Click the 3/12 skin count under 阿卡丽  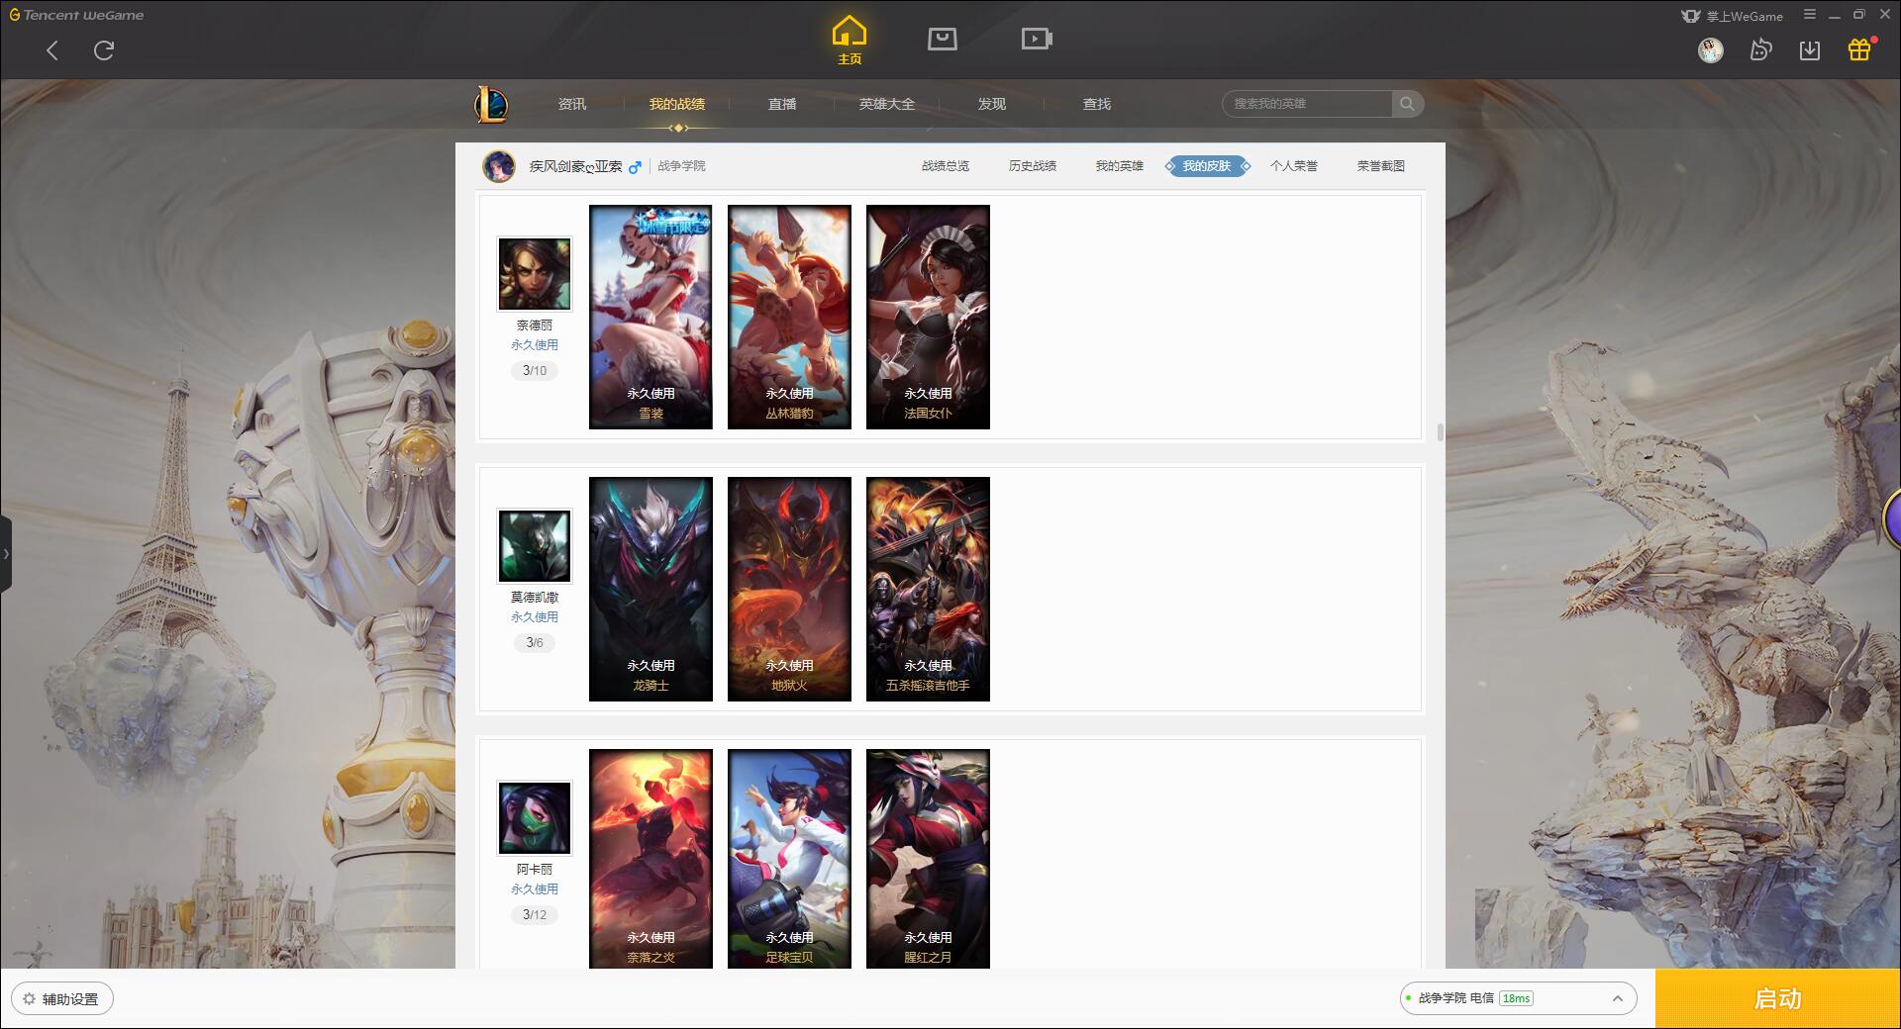[x=535, y=915]
